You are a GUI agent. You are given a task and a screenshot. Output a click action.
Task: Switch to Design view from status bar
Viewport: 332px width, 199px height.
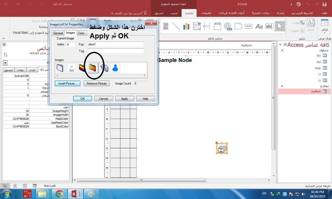click(5, 186)
